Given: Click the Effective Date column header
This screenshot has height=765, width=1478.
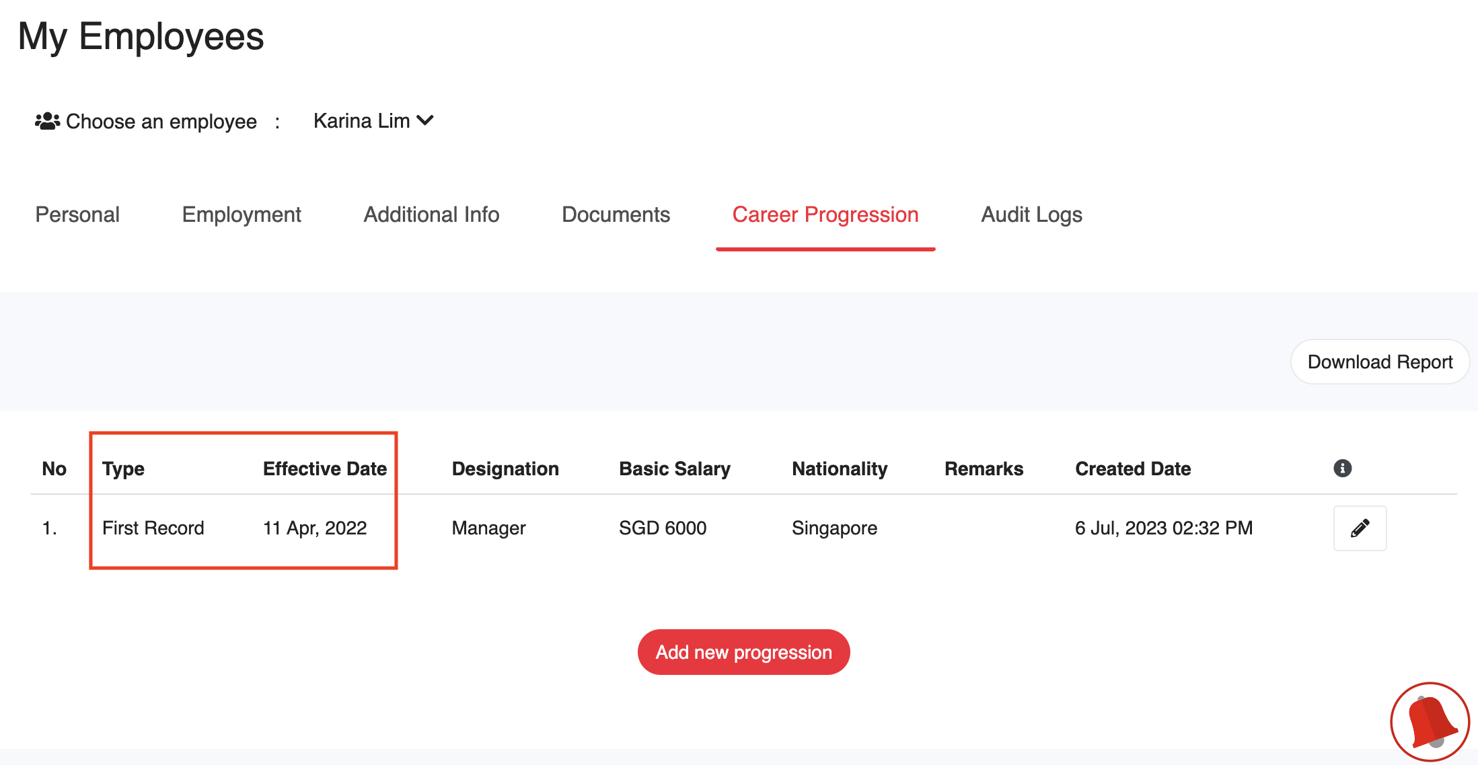Looking at the screenshot, I should pos(325,469).
